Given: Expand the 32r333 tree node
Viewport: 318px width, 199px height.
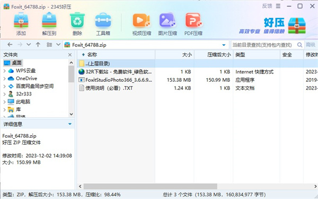Looking at the screenshot, I should coord(4,94).
